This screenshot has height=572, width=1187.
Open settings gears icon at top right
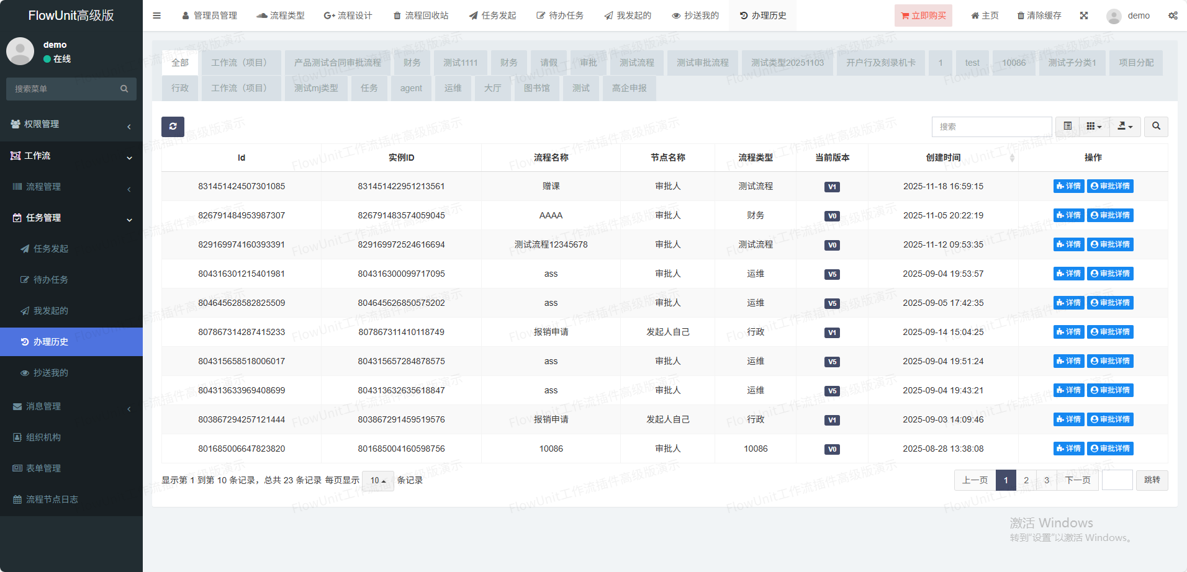click(x=1173, y=16)
